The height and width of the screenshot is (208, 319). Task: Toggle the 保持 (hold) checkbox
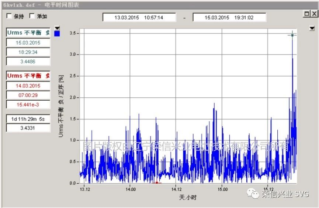tap(10, 16)
